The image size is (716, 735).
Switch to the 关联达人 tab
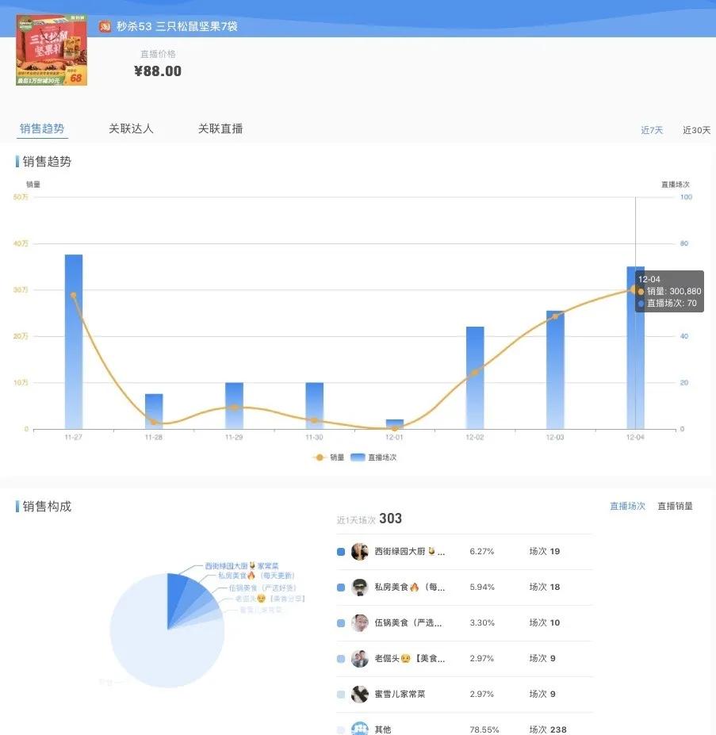pos(131,128)
